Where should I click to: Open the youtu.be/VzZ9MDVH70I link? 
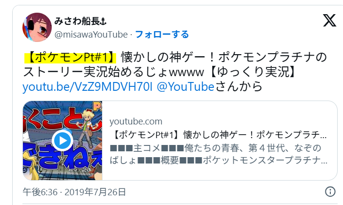click(x=87, y=86)
